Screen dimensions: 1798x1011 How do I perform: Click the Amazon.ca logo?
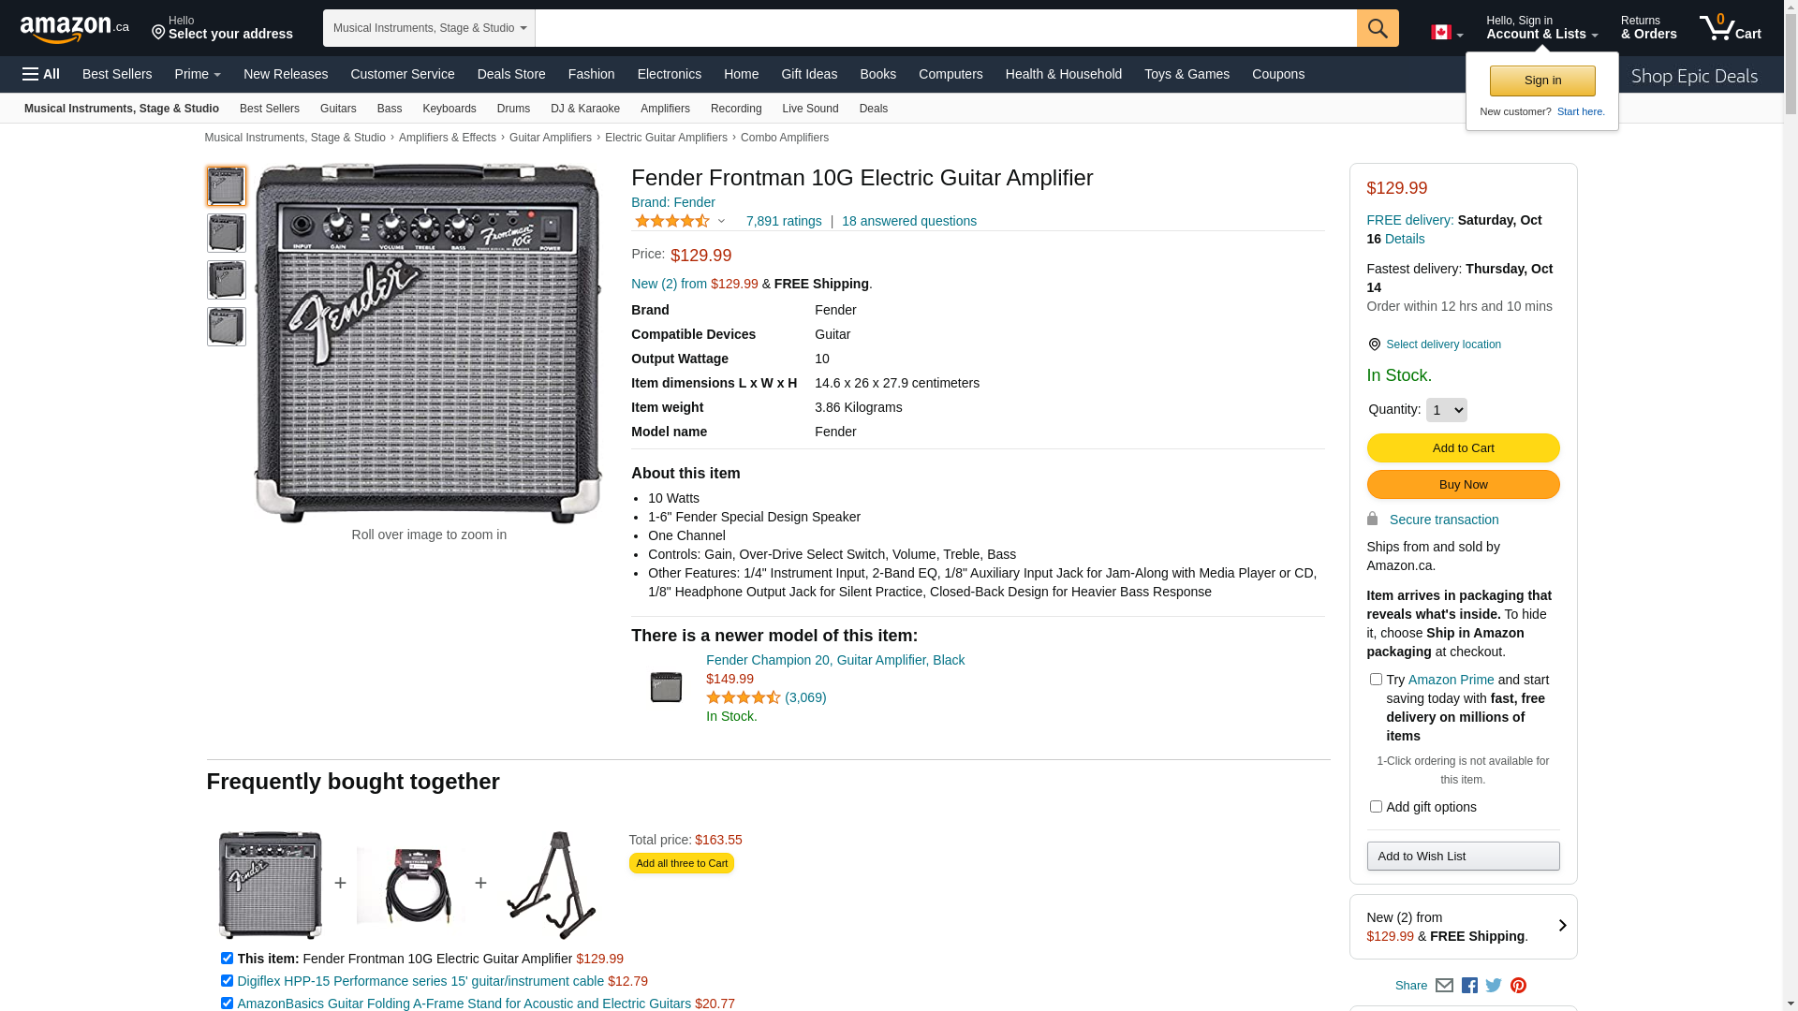[x=75, y=29]
